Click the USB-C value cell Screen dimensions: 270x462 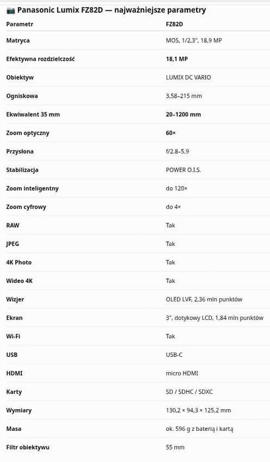click(x=174, y=355)
